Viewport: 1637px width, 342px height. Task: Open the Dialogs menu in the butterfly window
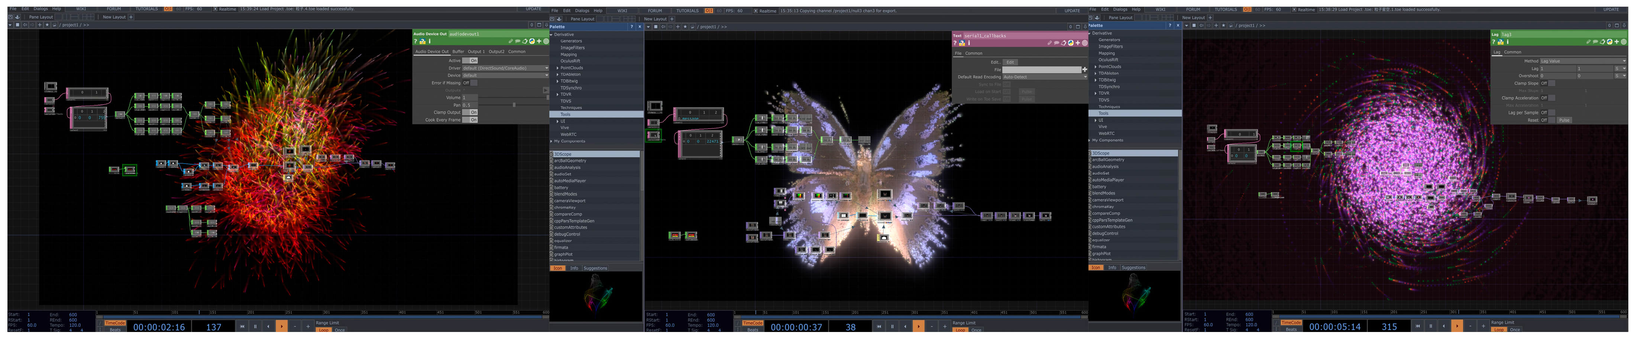(x=582, y=11)
